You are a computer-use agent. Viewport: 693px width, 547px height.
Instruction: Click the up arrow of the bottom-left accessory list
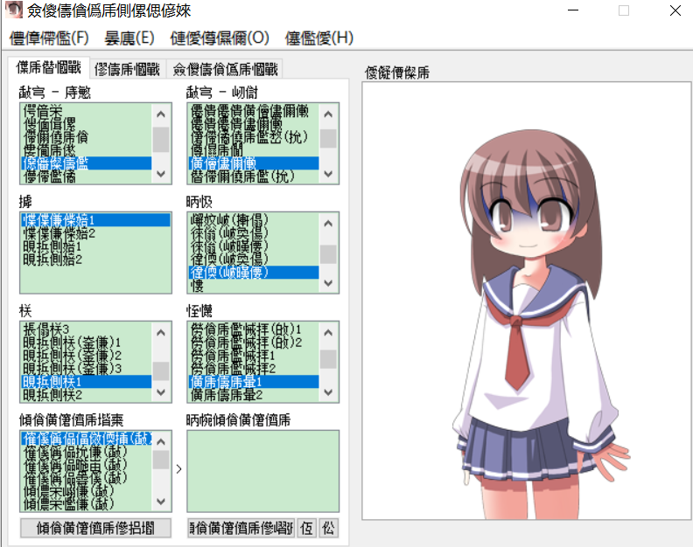[161, 441]
